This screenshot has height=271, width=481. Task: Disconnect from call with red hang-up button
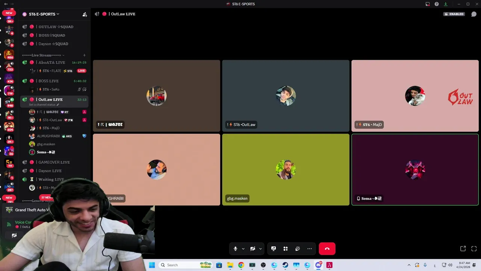coord(327,249)
